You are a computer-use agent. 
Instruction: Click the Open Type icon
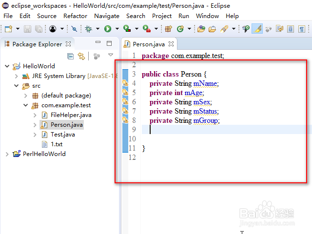click(x=201, y=29)
